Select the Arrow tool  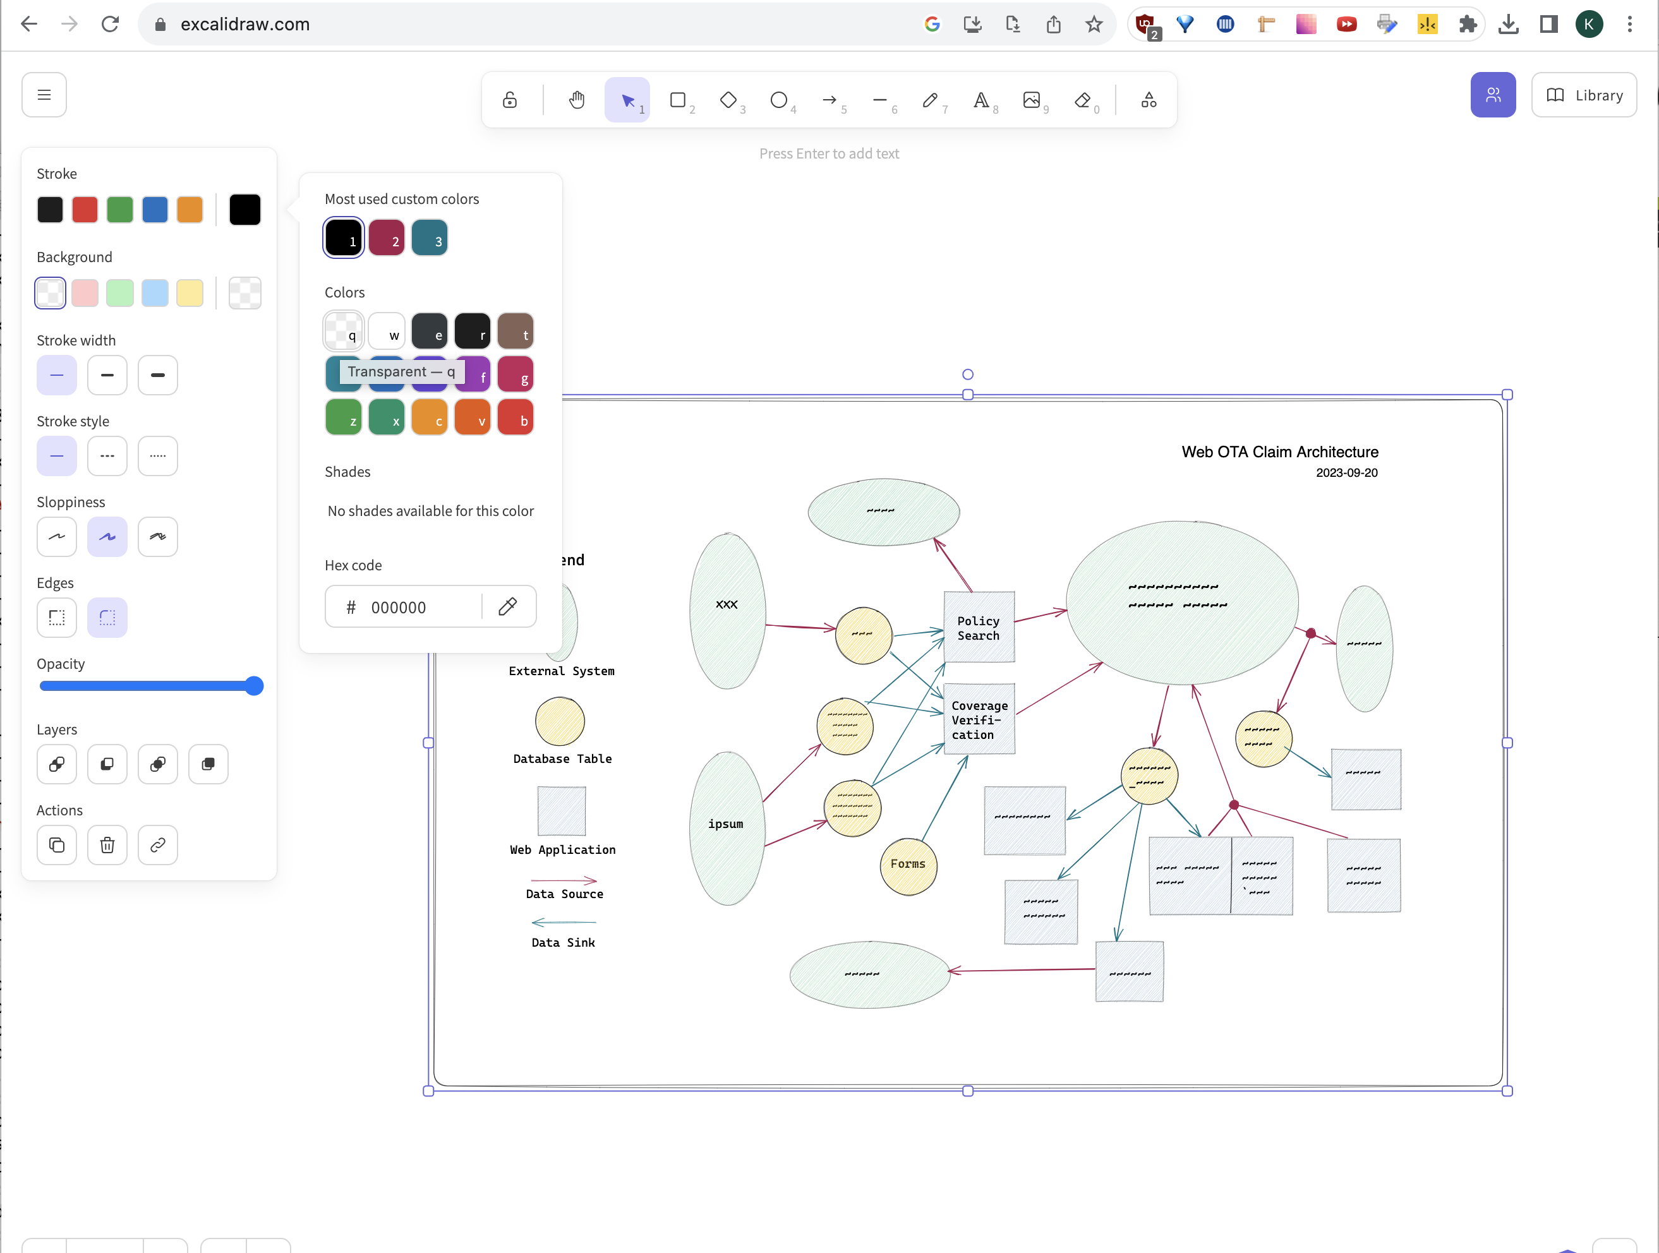tap(830, 100)
